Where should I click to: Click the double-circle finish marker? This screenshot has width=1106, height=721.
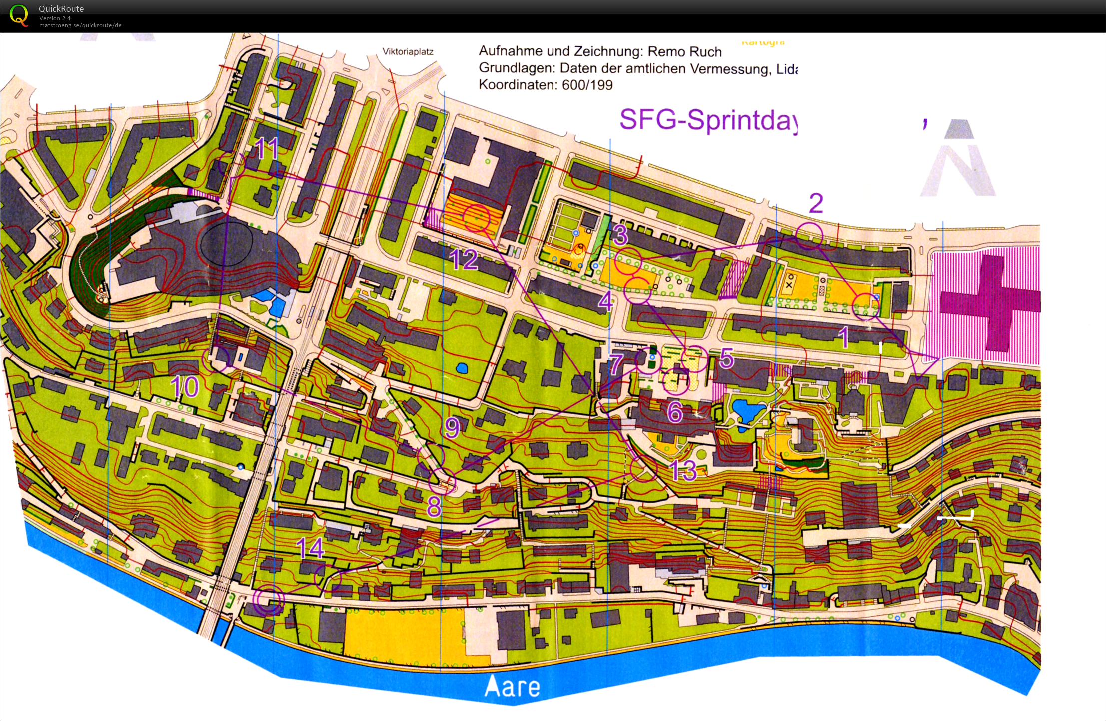pos(268,599)
